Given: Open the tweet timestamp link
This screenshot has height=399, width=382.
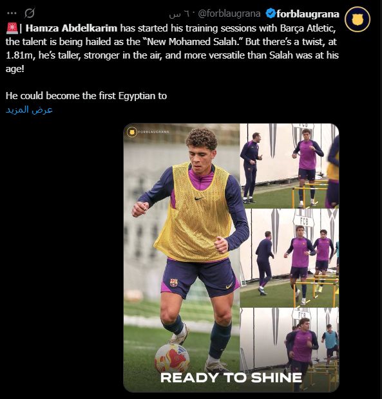Looking at the screenshot, I should pos(179,14).
